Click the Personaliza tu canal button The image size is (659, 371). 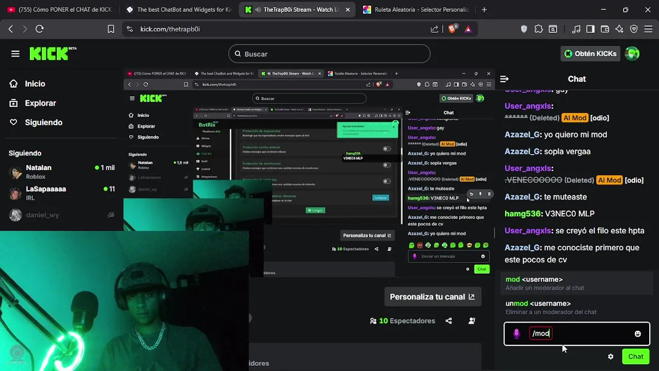tap(432, 297)
